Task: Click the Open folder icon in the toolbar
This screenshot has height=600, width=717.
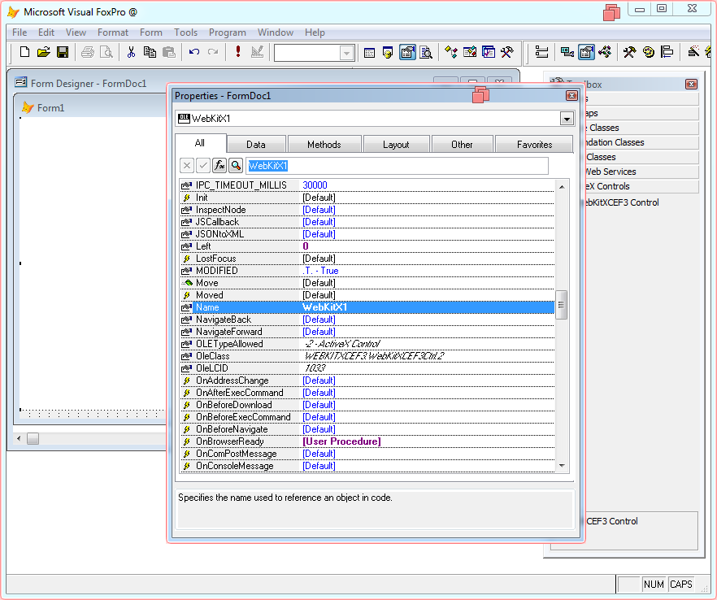Action: [x=43, y=52]
